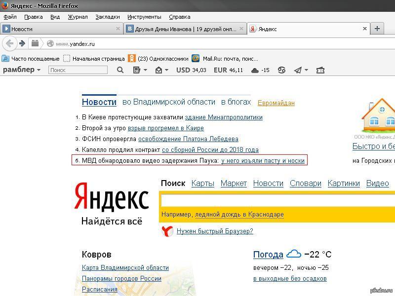This screenshot has height=296, width=395.
Task: Click the red Yandex Browser icon
Action: [x=167, y=231]
